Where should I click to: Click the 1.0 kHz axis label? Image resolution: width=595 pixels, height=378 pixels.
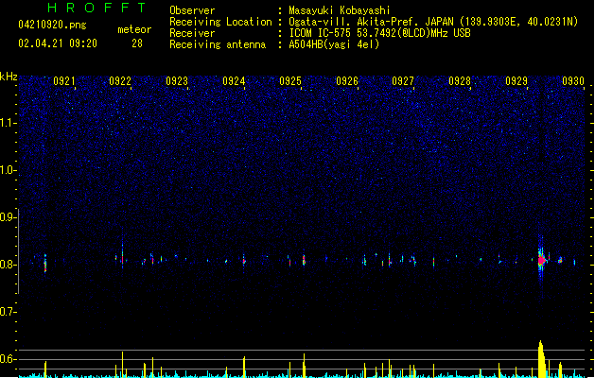(8, 170)
